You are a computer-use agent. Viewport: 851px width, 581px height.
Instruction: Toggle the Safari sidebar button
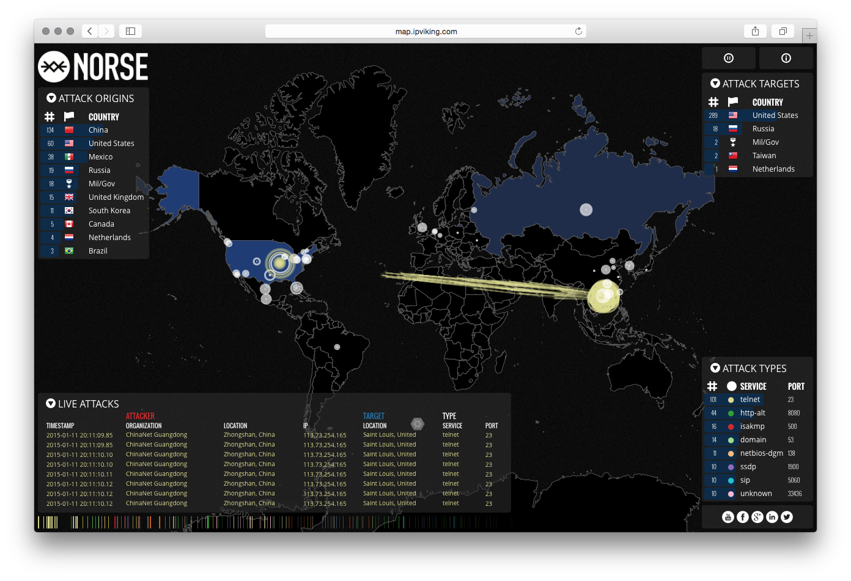tap(130, 31)
